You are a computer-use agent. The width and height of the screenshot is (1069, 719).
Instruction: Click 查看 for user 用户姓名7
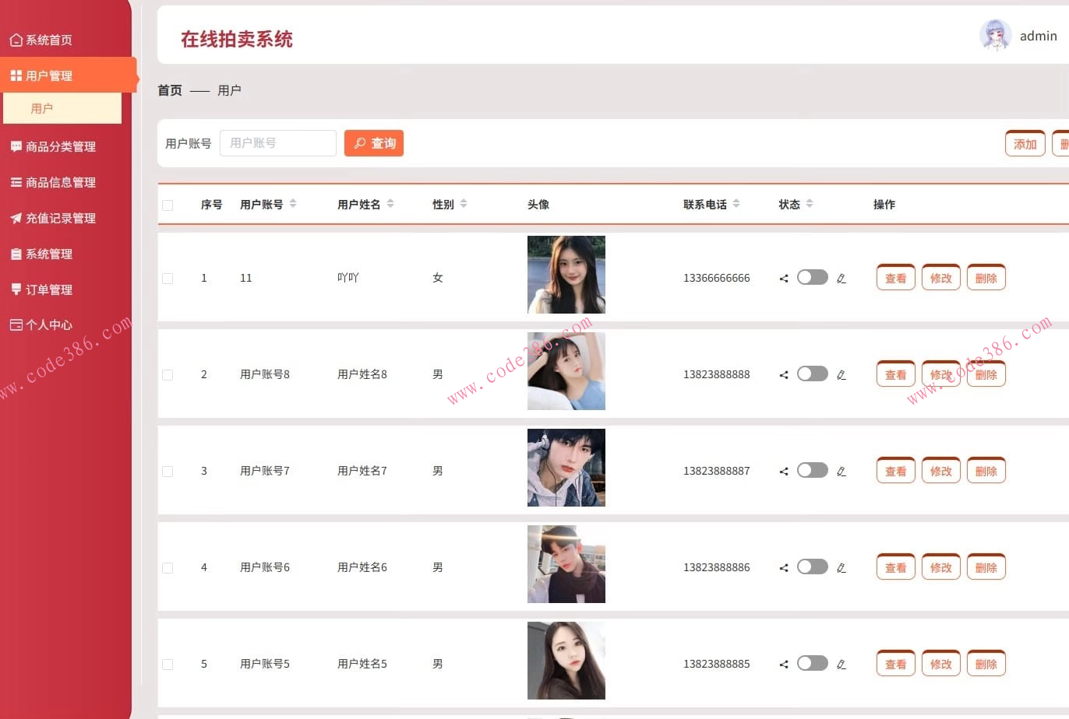(x=895, y=470)
